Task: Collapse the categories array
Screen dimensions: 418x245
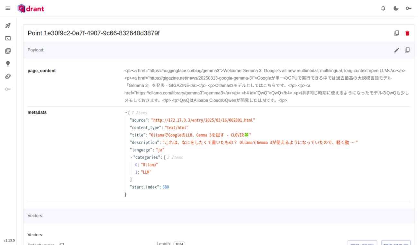Action: (131, 157)
